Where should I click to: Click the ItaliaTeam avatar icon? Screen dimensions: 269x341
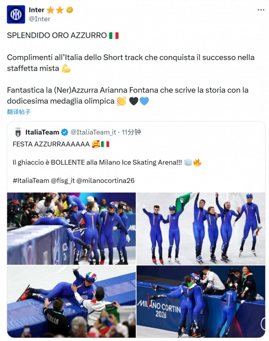[18, 132]
